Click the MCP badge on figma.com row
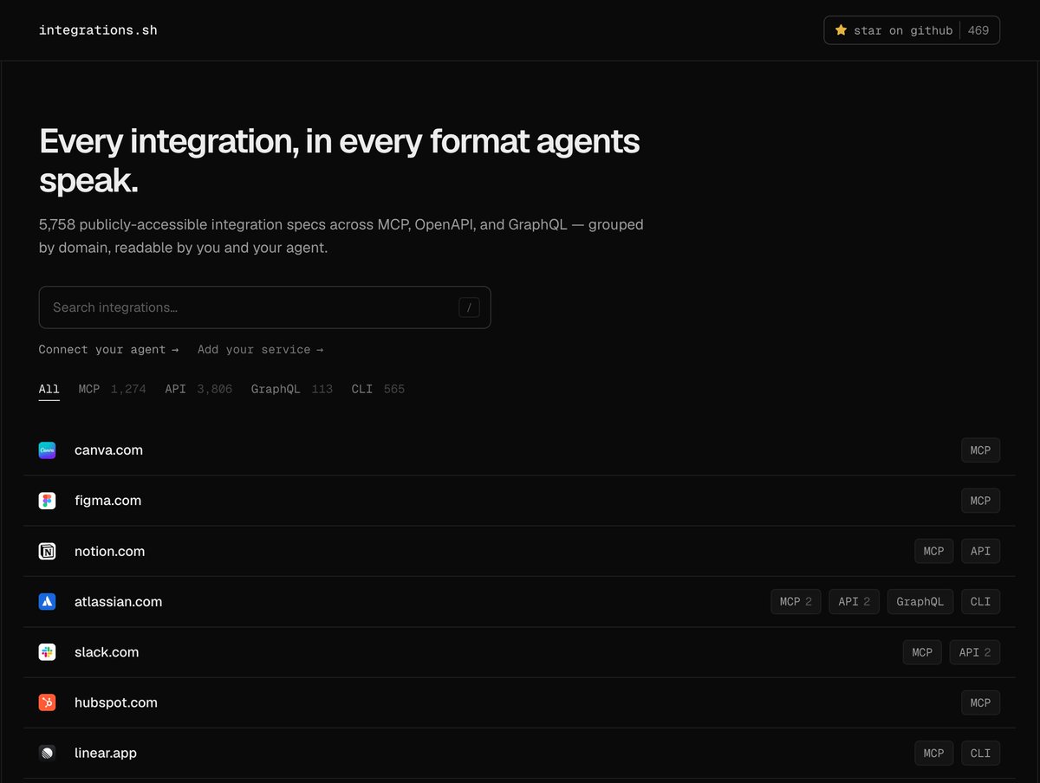Screen dimensions: 1040x783 pos(980,501)
